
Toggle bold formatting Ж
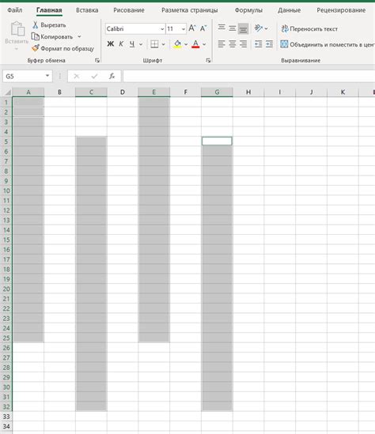(110, 44)
